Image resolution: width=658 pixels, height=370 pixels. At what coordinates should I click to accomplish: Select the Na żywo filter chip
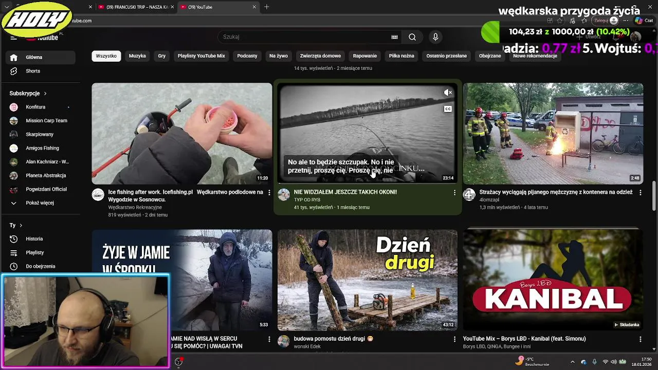(279, 56)
